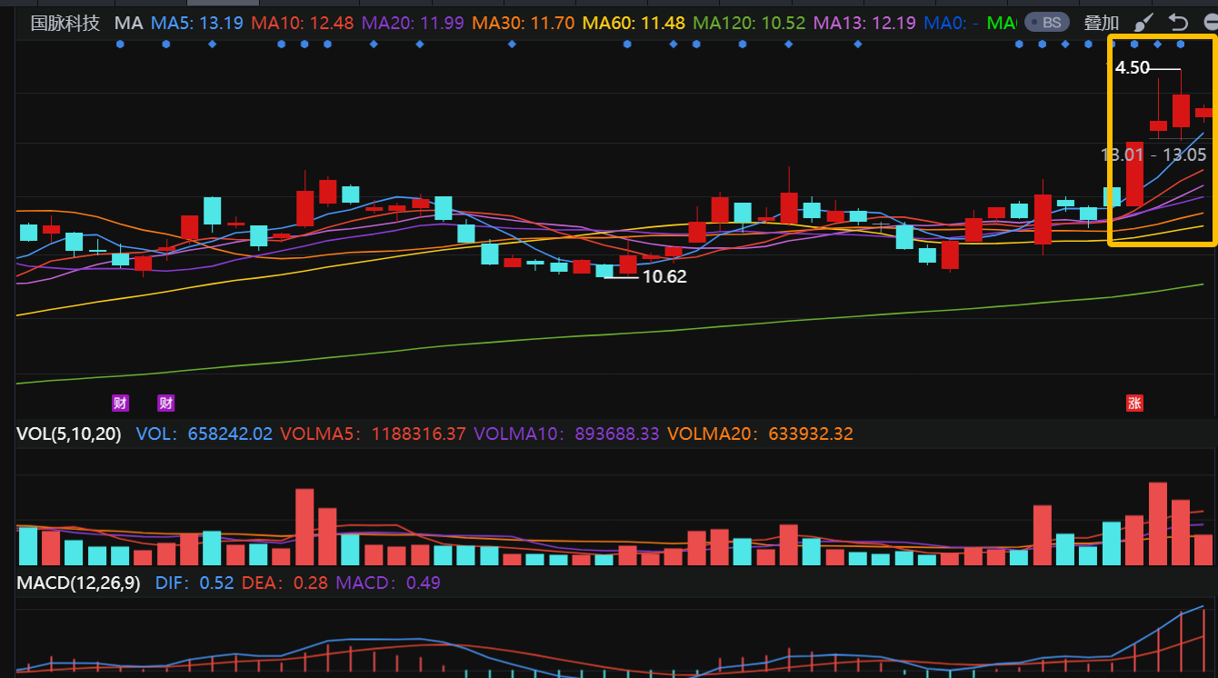Viewport: 1218px width, 678px height.
Task: Open the VOL(5,10,20) indicator settings label
Action: (68, 434)
